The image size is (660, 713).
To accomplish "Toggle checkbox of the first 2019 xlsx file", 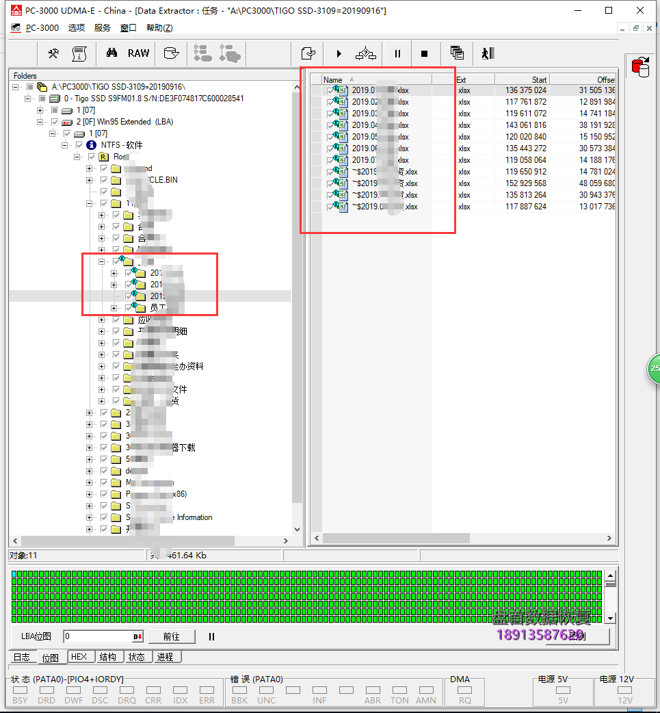I will 330,90.
